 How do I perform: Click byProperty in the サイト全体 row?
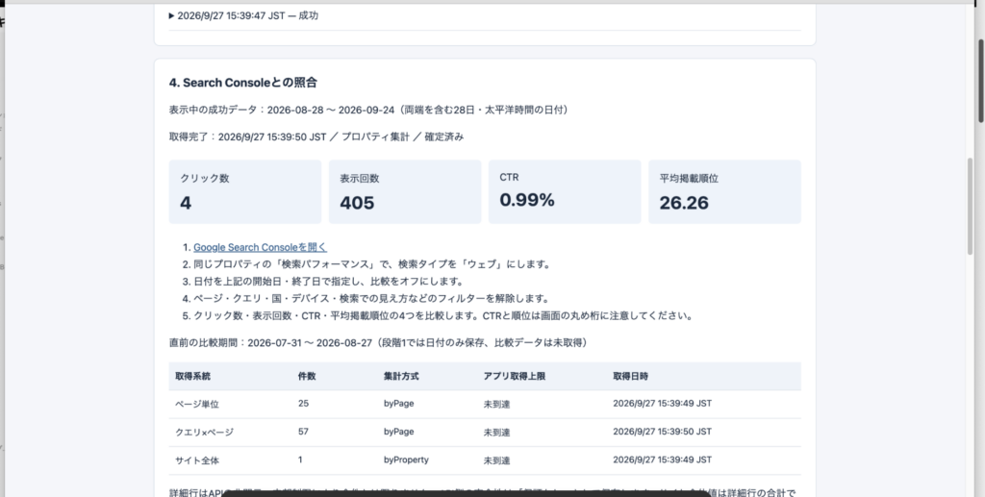[x=406, y=460]
